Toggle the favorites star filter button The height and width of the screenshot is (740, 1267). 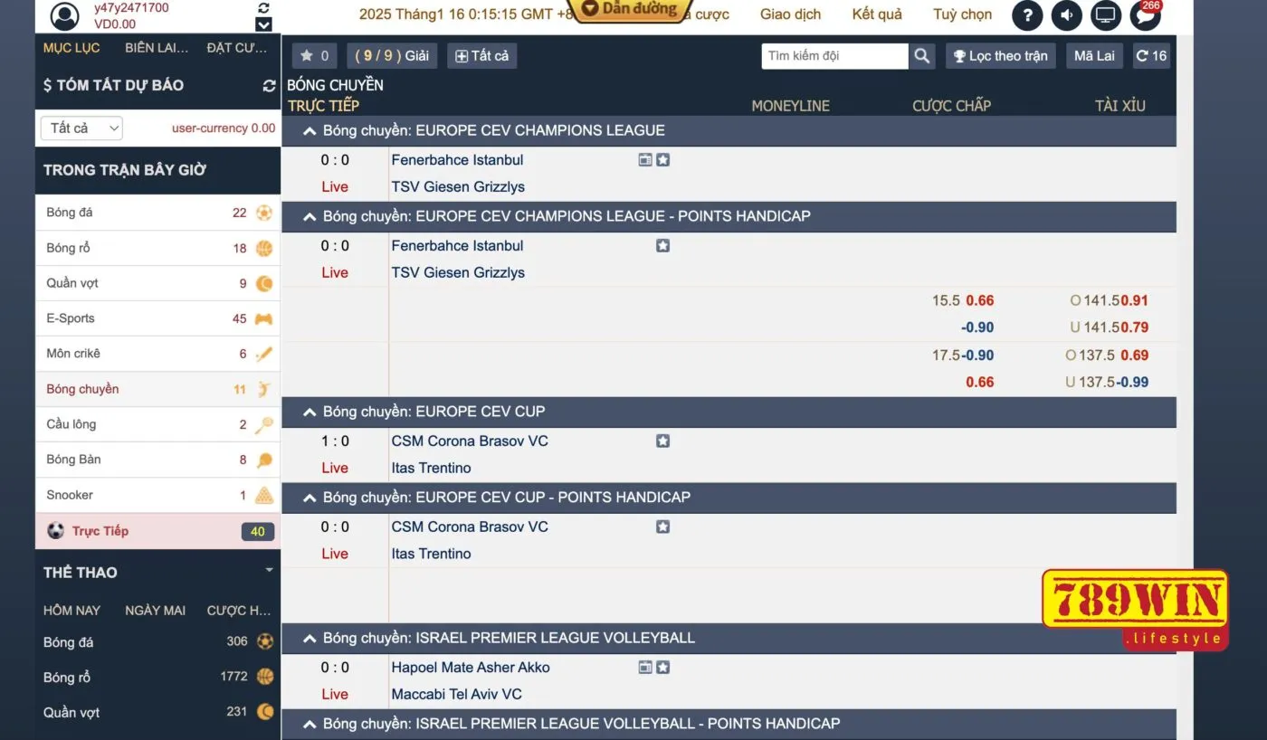pyautogui.click(x=314, y=56)
